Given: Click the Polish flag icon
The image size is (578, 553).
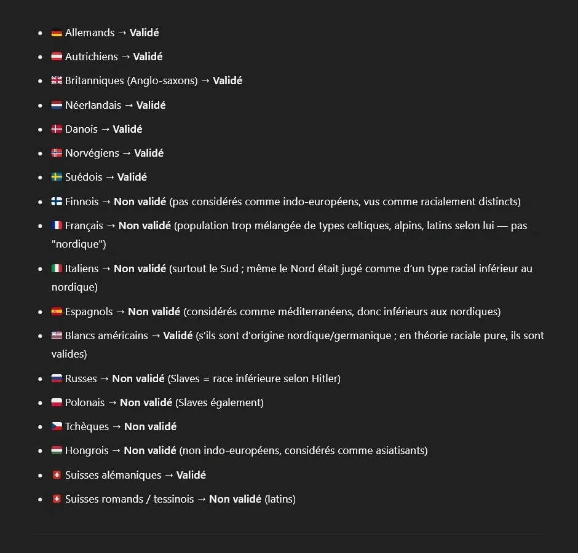Looking at the screenshot, I should (57, 403).
